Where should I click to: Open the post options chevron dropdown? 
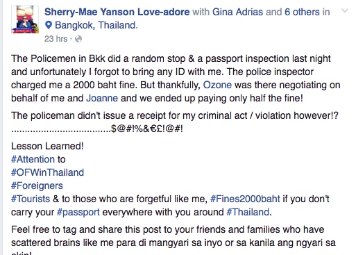click(345, 11)
